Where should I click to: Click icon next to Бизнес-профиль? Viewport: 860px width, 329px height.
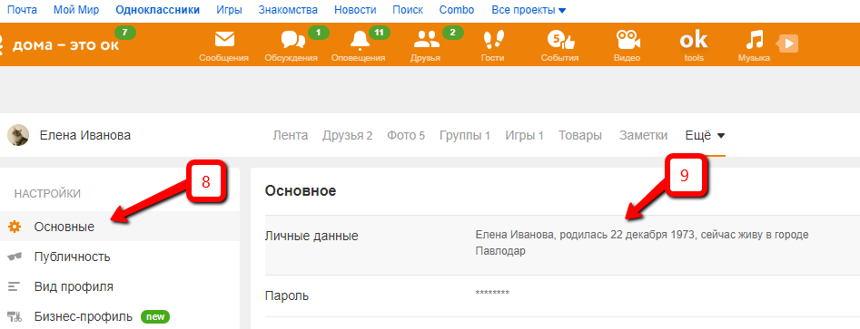tap(15, 316)
